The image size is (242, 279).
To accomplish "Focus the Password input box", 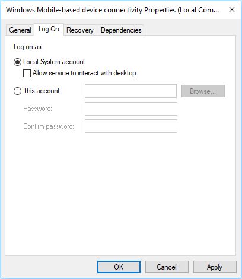I will 131,109.
